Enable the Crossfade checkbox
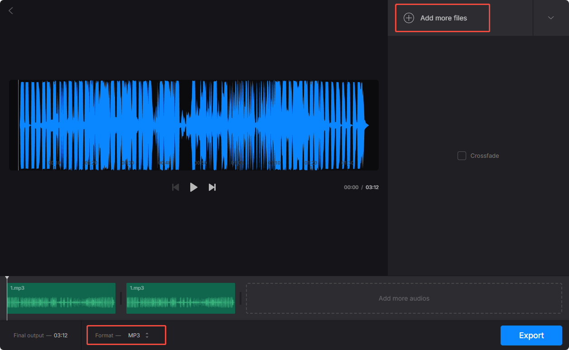 (462, 156)
